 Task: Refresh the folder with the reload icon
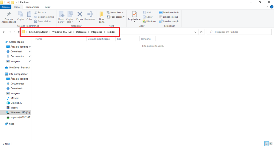point(201,32)
